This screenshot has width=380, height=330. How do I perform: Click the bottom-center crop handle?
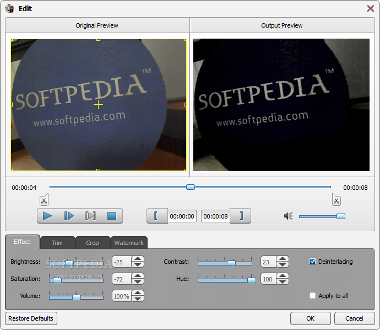click(99, 170)
